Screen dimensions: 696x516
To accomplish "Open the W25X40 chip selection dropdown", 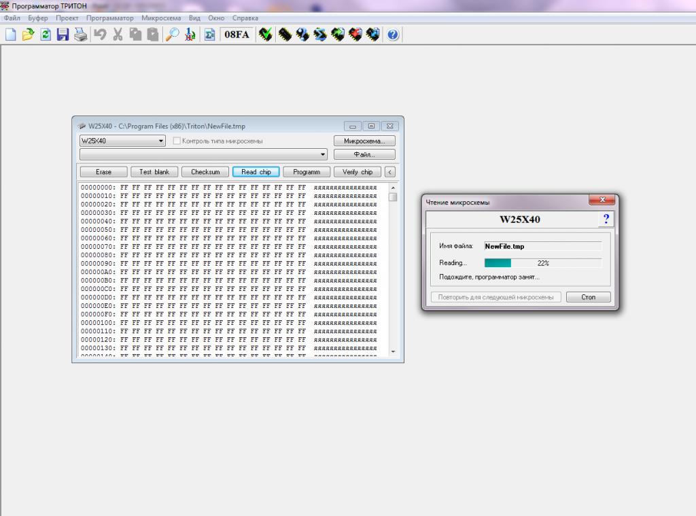I will 161,141.
